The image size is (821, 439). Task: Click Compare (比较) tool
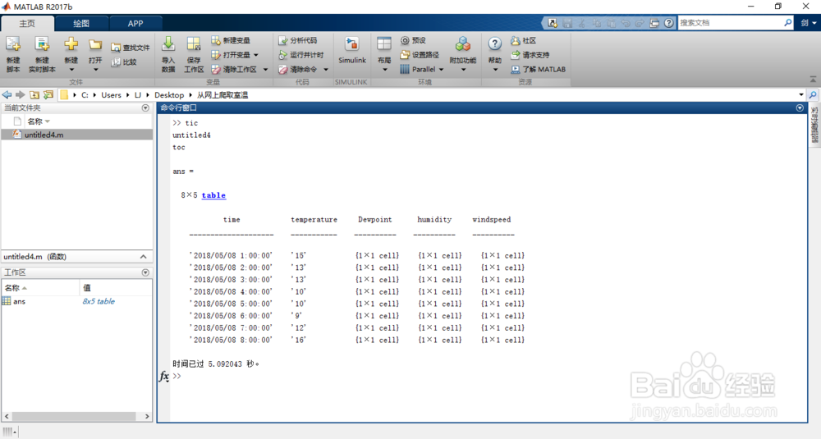(124, 62)
